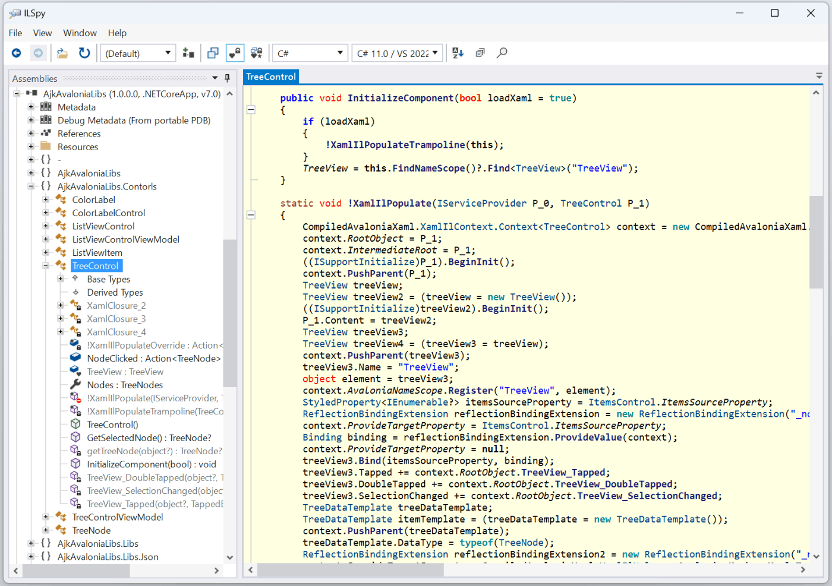Toggle show private and internal members

click(235, 53)
